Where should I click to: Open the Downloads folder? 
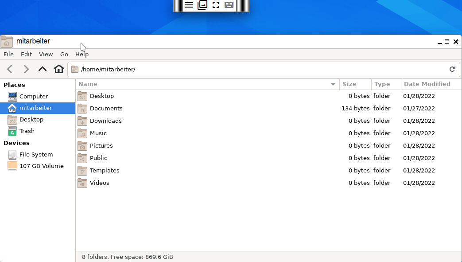pos(105,121)
